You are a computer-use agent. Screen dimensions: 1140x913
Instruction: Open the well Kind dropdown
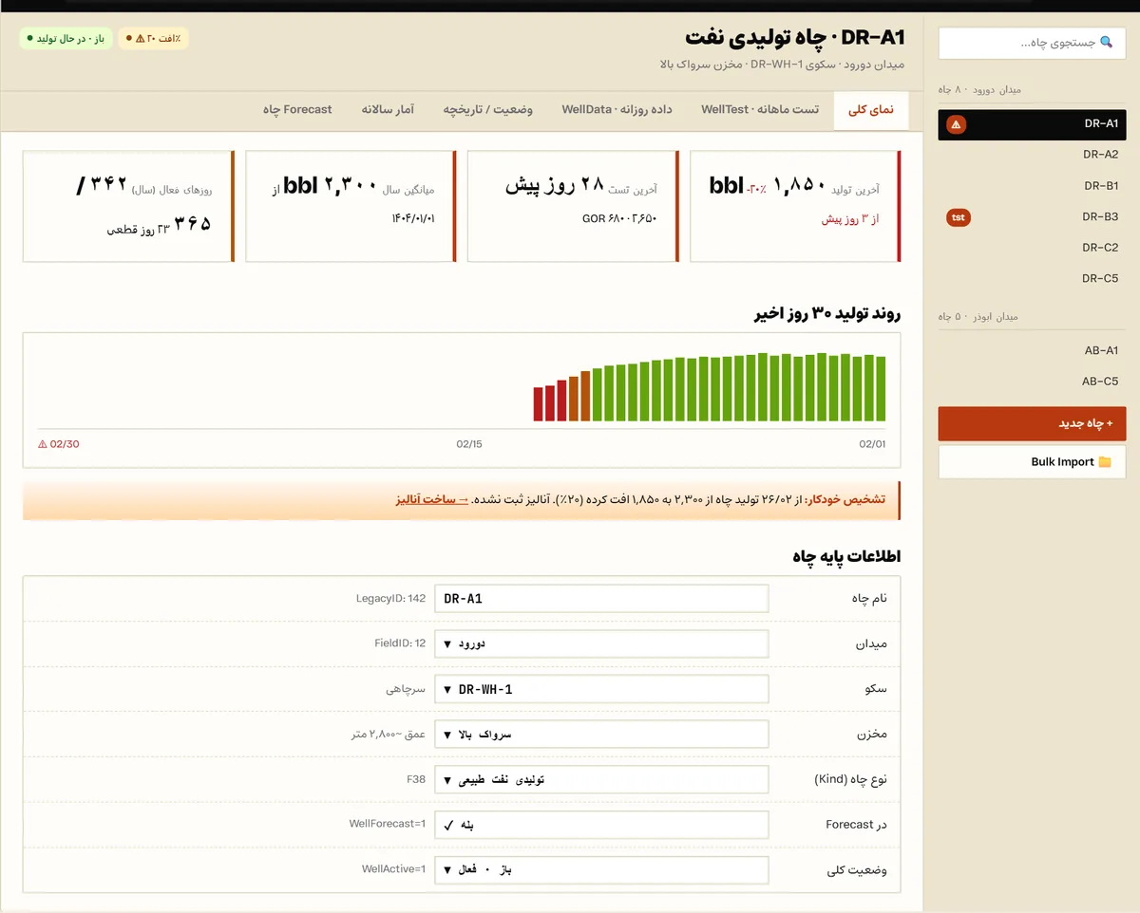click(x=601, y=780)
